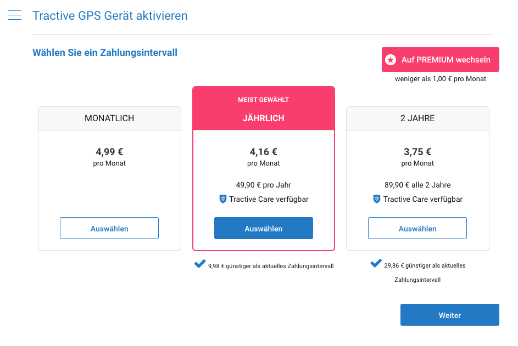Select the 2 JAHRE card header
Screen dimensions: 518x346
point(417,118)
